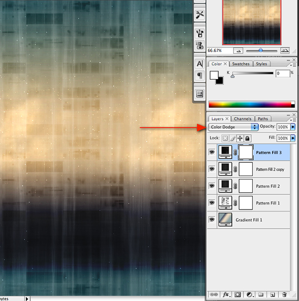Switch to the Swatches tab
The image size is (299, 301).
click(240, 64)
